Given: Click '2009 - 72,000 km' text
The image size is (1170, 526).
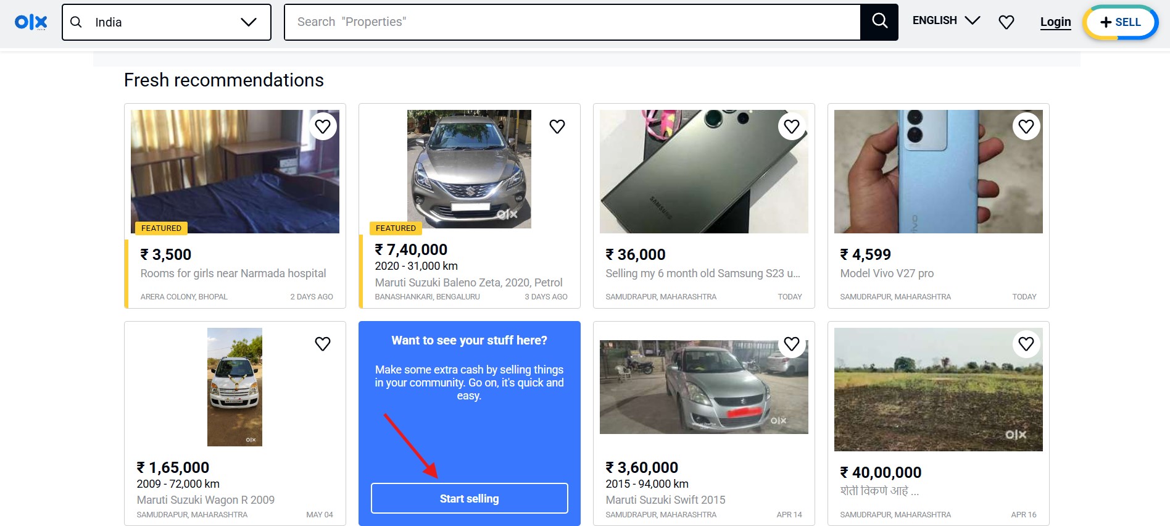Looking at the screenshot, I should 178,484.
